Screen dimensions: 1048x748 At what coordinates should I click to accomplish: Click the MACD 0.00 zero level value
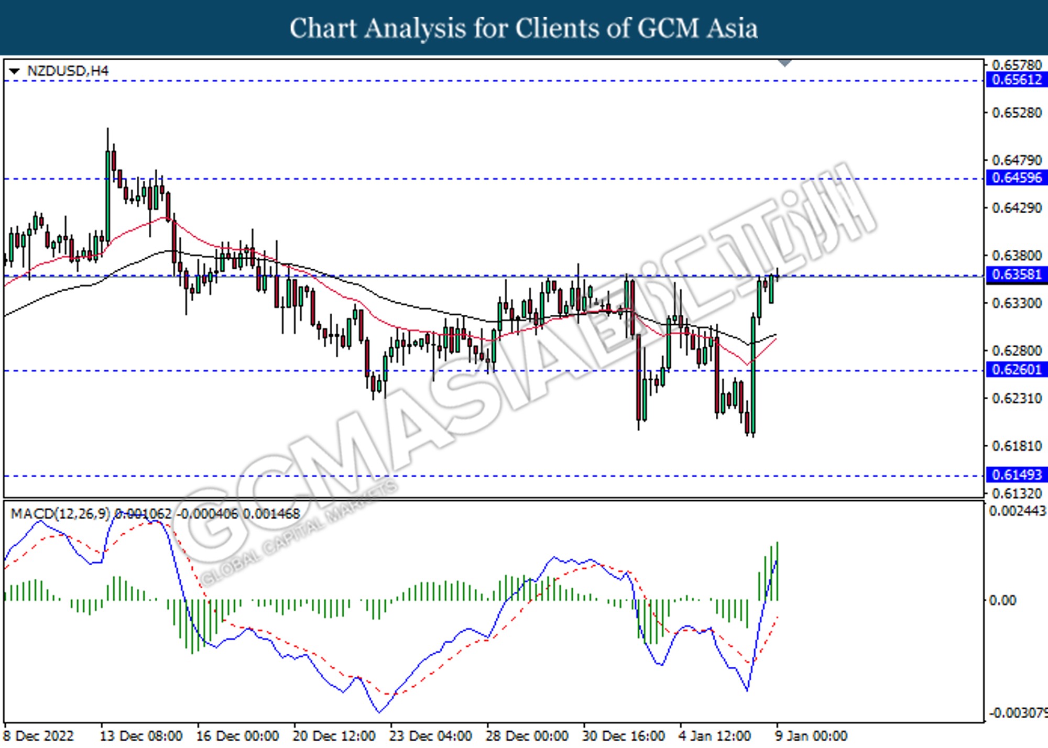pyautogui.click(x=1002, y=600)
